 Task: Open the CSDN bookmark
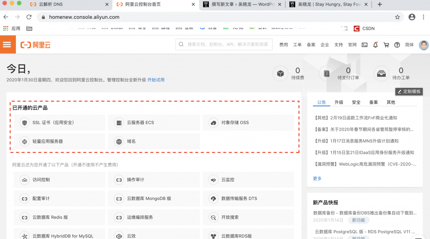point(364,28)
